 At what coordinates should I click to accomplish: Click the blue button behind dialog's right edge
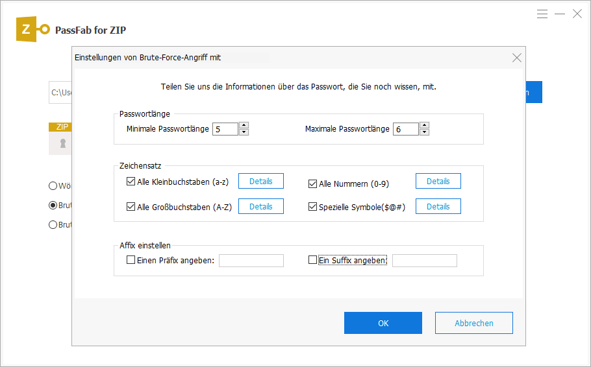(x=534, y=92)
